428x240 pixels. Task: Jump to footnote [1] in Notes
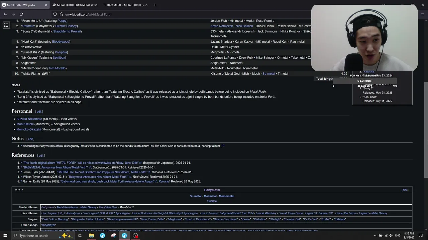[x=223, y=145]
